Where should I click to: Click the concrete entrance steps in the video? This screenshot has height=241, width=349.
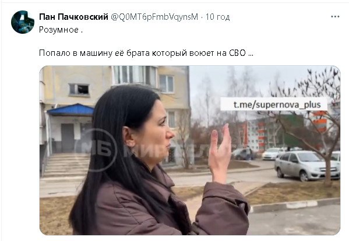coord(67,165)
